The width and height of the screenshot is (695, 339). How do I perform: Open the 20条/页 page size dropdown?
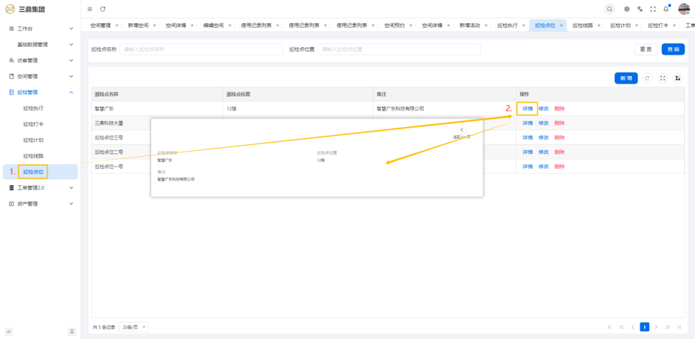135,327
